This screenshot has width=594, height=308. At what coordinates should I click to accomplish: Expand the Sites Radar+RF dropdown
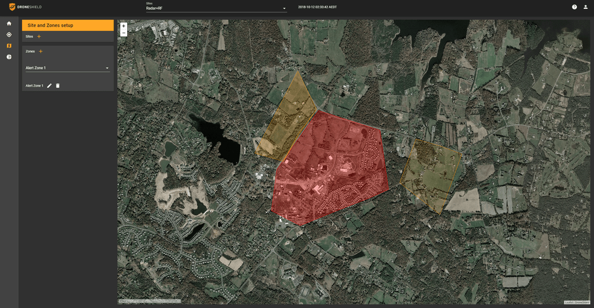point(216,8)
